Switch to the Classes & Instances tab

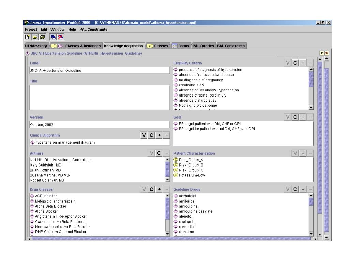(76, 46)
